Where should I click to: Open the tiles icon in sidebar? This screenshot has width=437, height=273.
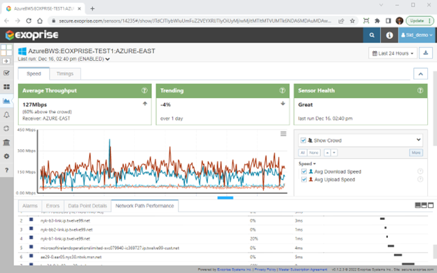6,87
